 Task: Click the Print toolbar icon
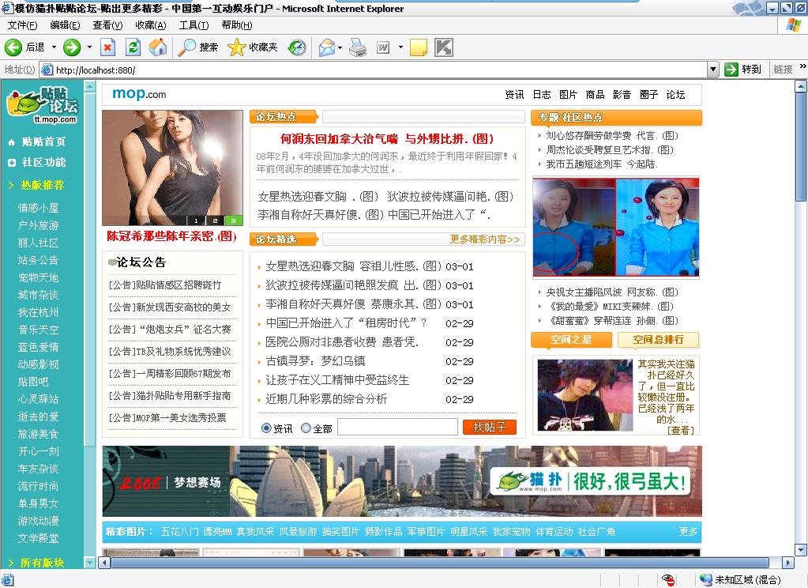(358, 47)
